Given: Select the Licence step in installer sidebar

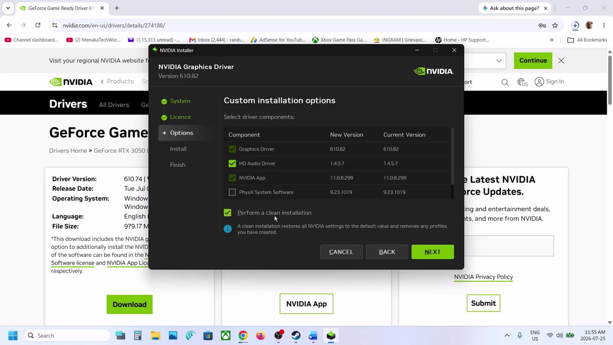Looking at the screenshot, I should [x=181, y=117].
